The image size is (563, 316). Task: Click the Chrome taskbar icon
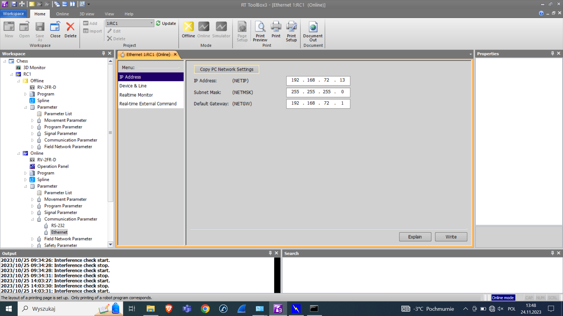pyautogui.click(x=205, y=309)
